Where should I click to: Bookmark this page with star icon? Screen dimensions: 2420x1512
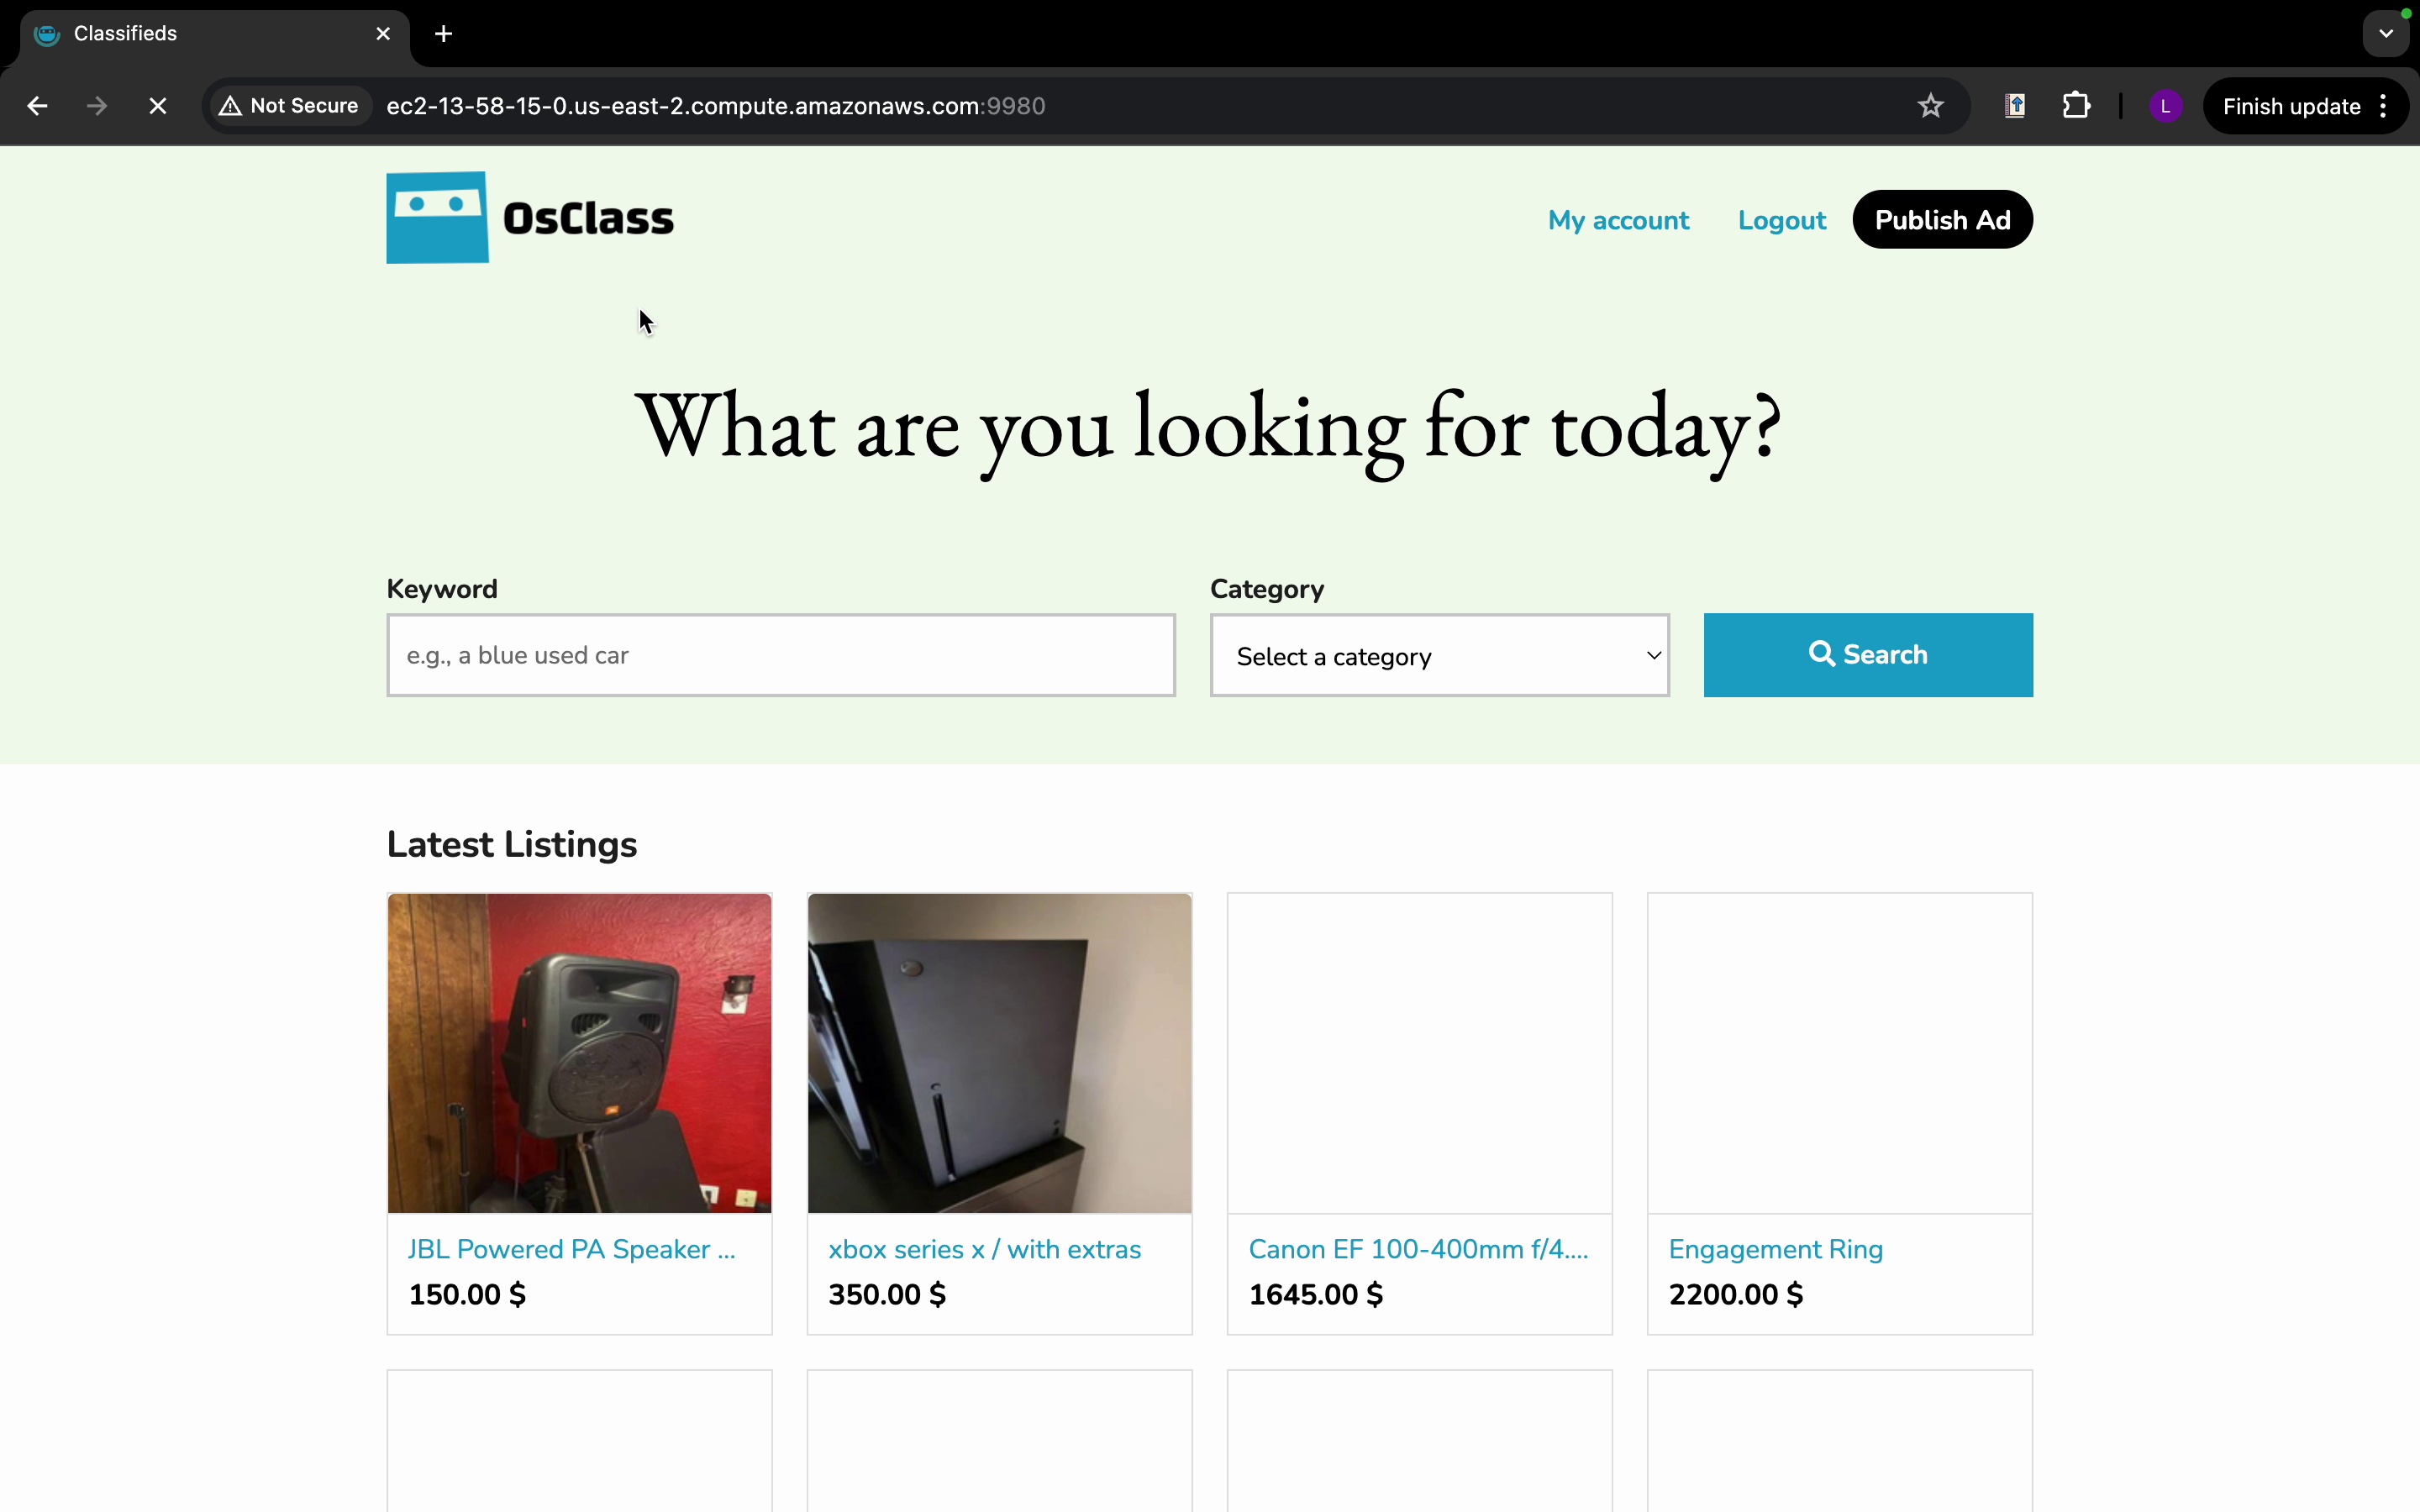click(x=1931, y=106)
